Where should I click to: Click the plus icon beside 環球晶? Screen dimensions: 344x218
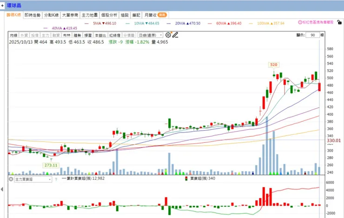click(x=2, y=6)
